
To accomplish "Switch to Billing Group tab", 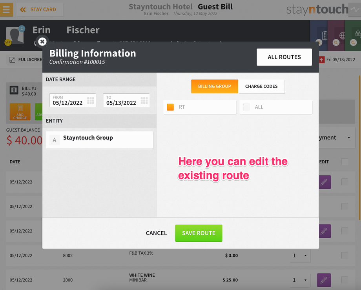I will pos(214,87).
